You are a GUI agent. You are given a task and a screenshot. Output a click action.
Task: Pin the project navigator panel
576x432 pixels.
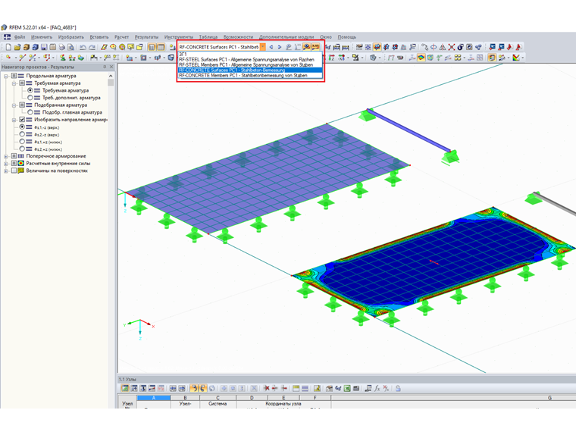105,67
